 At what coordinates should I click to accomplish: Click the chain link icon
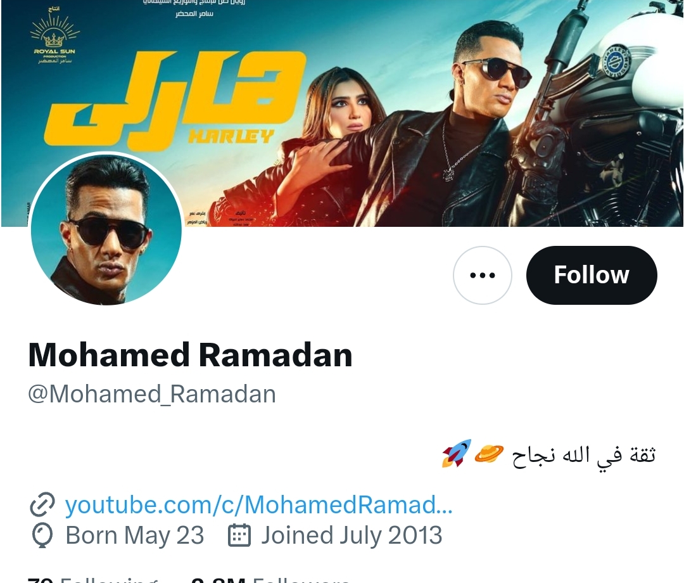click(x=42, y=505)
